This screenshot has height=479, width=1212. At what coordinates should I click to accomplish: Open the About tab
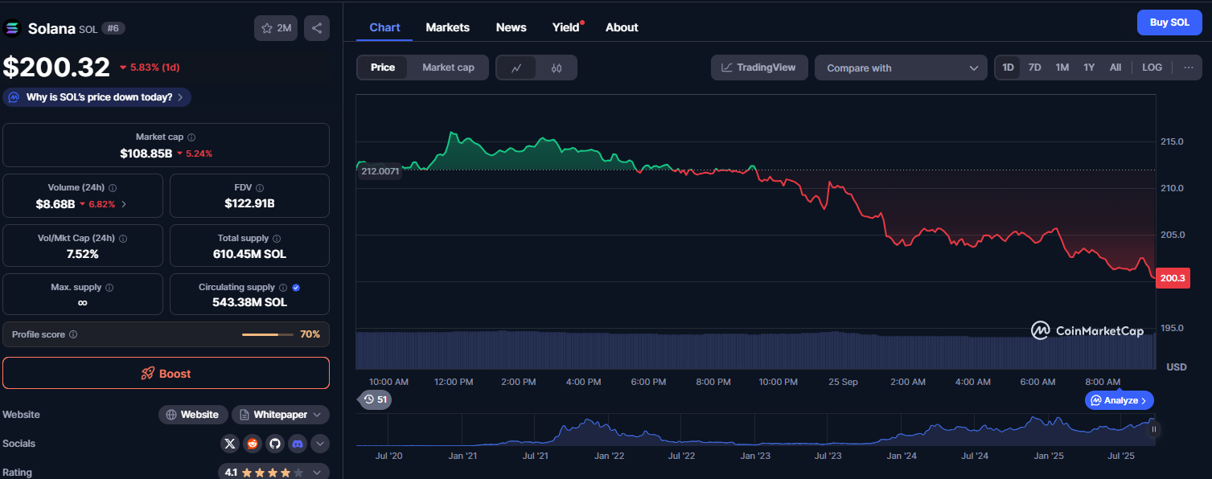(x=622, y=27)
